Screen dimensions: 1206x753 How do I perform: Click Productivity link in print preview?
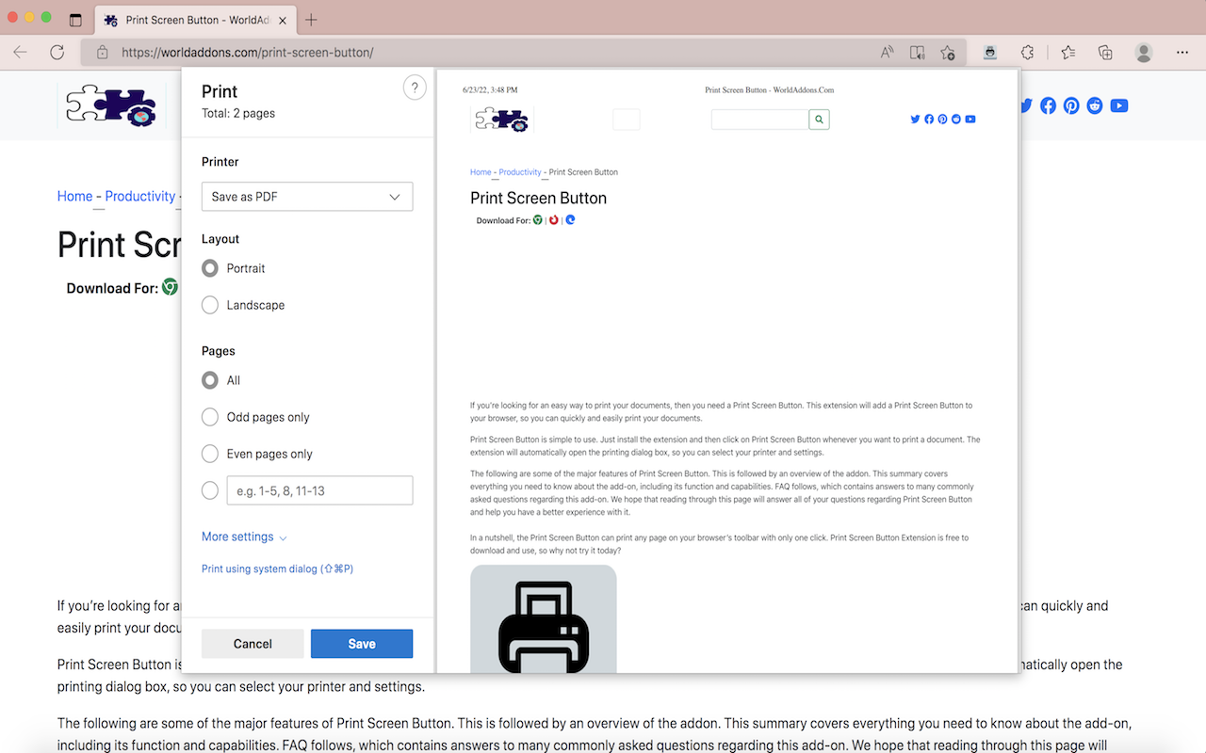click(x=520, y=172)
